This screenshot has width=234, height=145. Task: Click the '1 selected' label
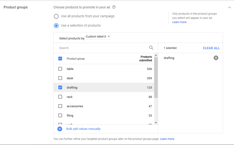pos(170,48)
